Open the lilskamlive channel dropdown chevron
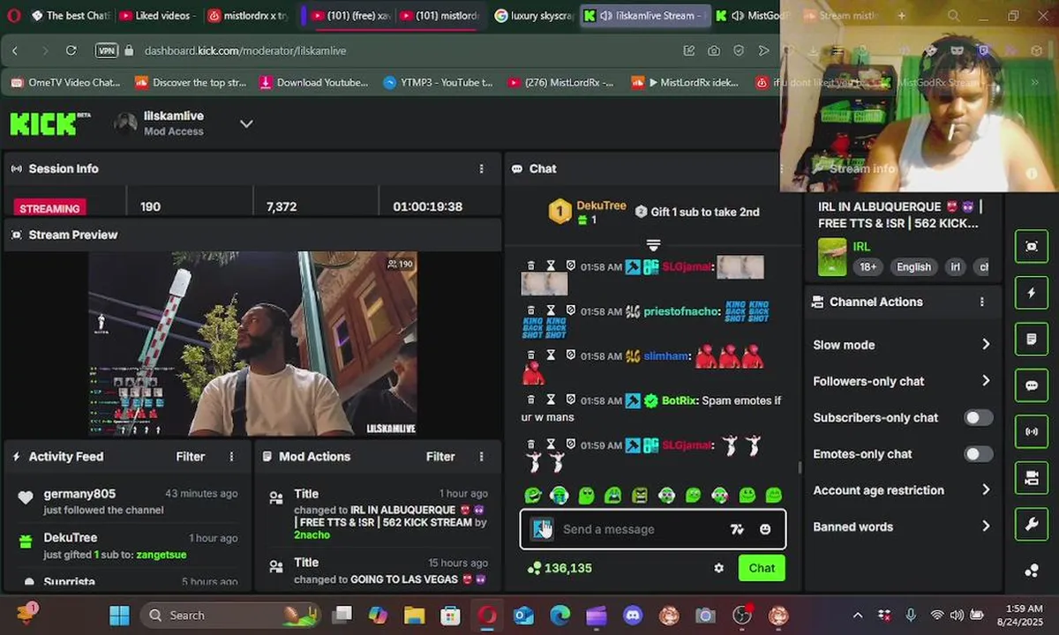The image size is (1059, 635). [246, 123]
